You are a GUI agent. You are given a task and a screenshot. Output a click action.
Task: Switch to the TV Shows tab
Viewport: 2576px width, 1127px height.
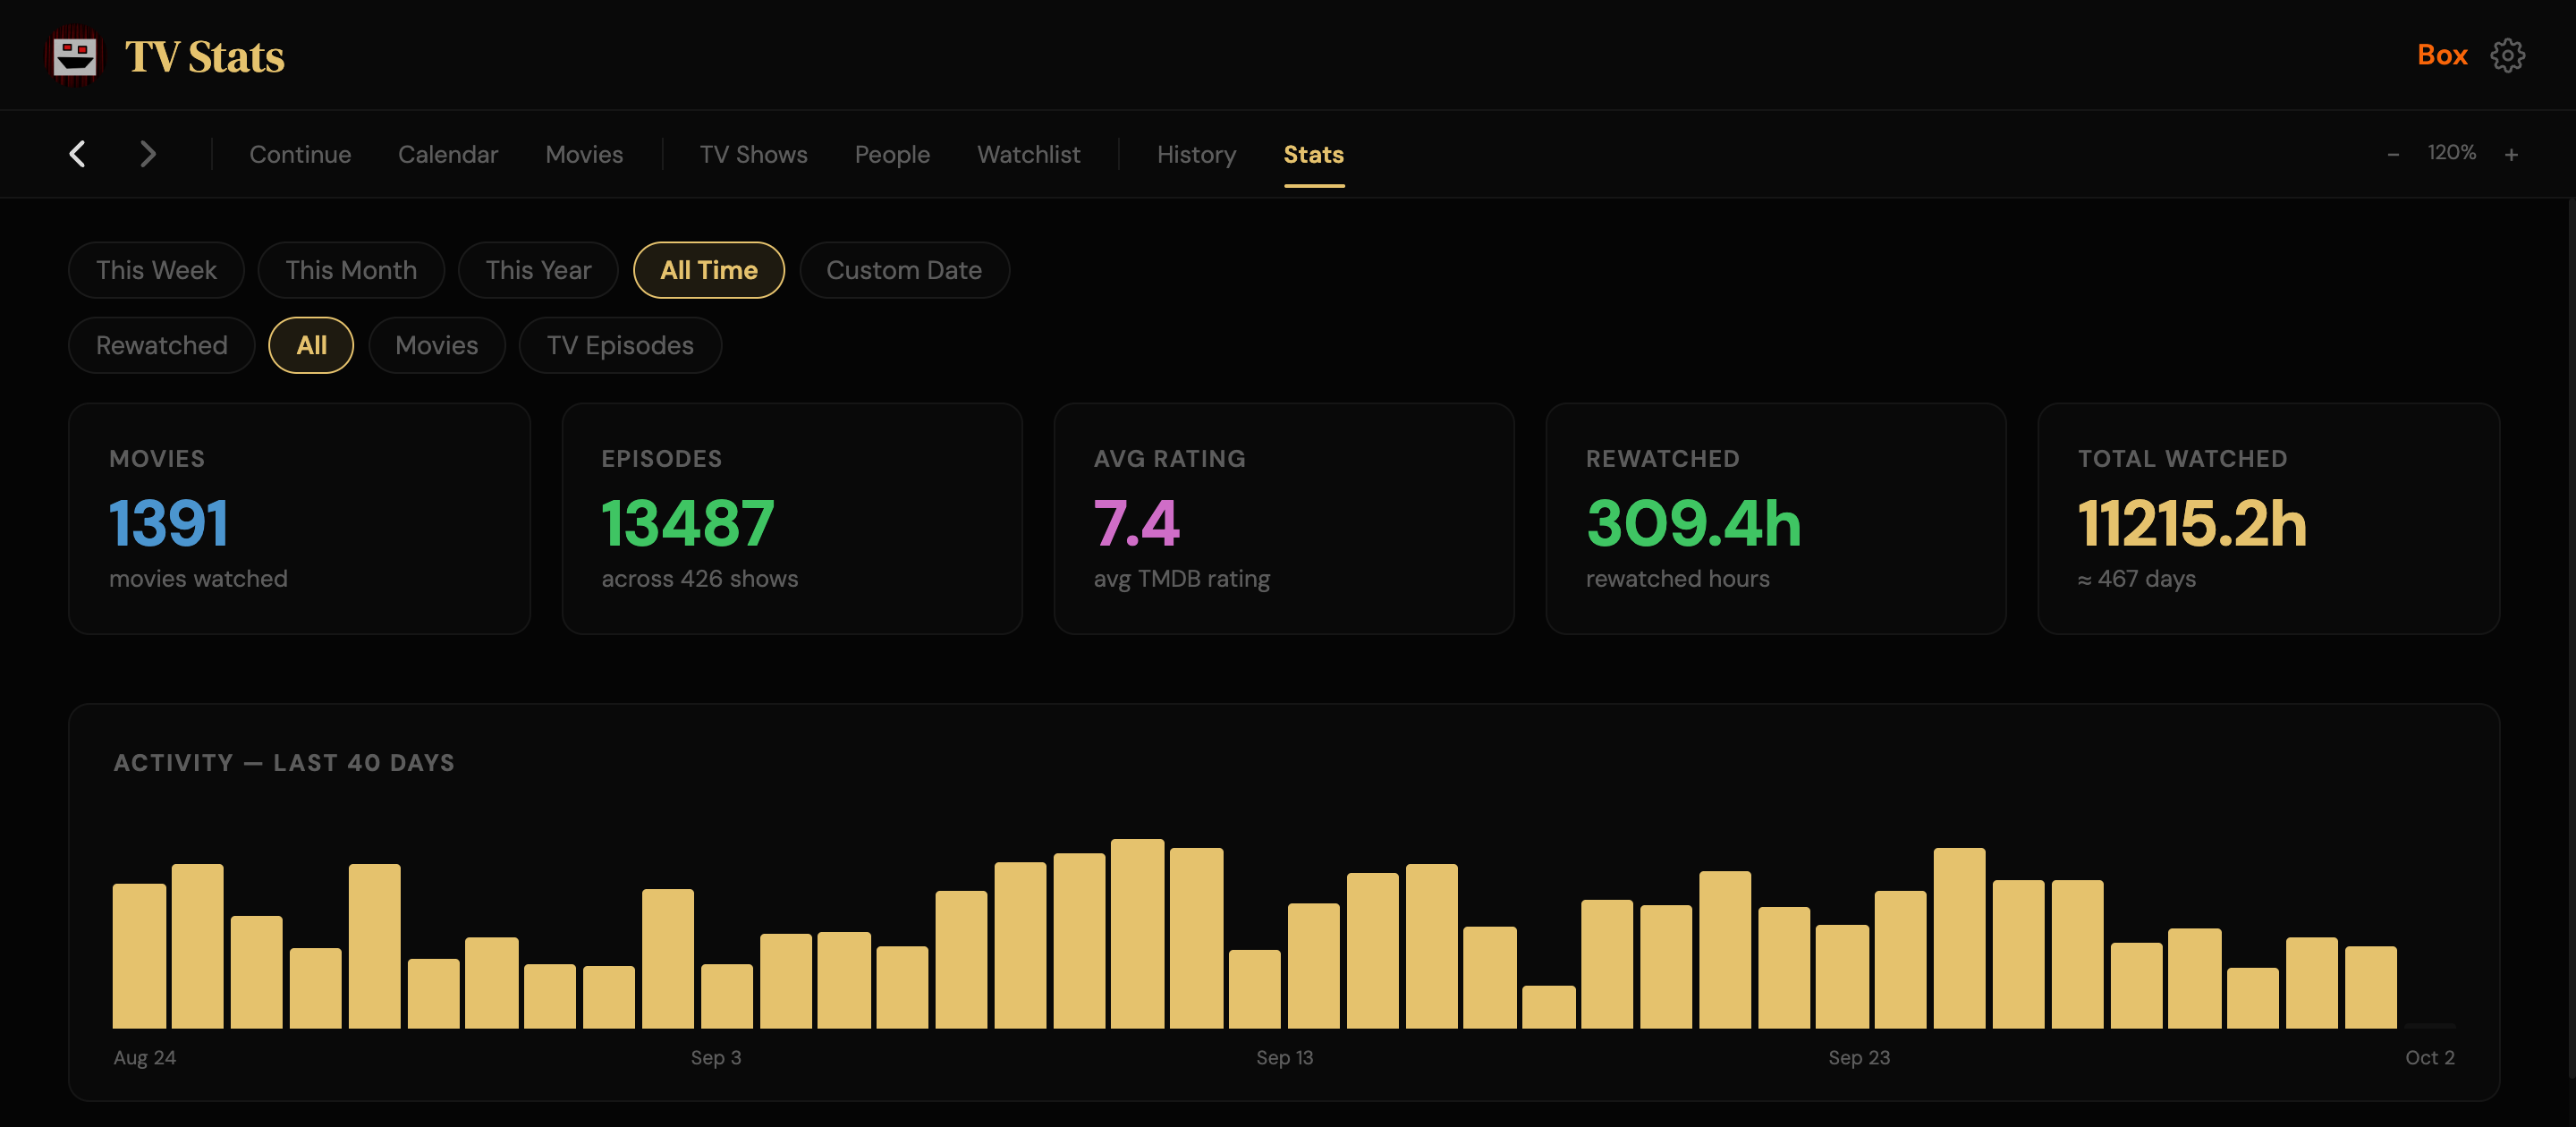pos(753,154)
